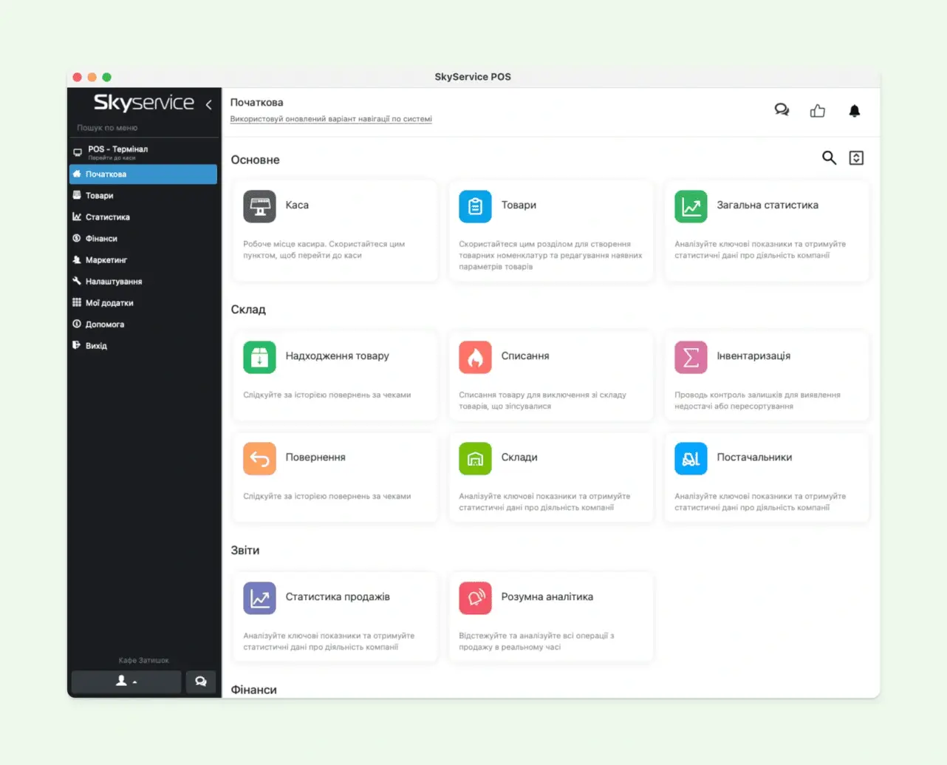The height and width of the screenshot is (765, 947).
Task: Click the thumbs up feedback icon
Action: pyautogui.click(x=817, y=111)
